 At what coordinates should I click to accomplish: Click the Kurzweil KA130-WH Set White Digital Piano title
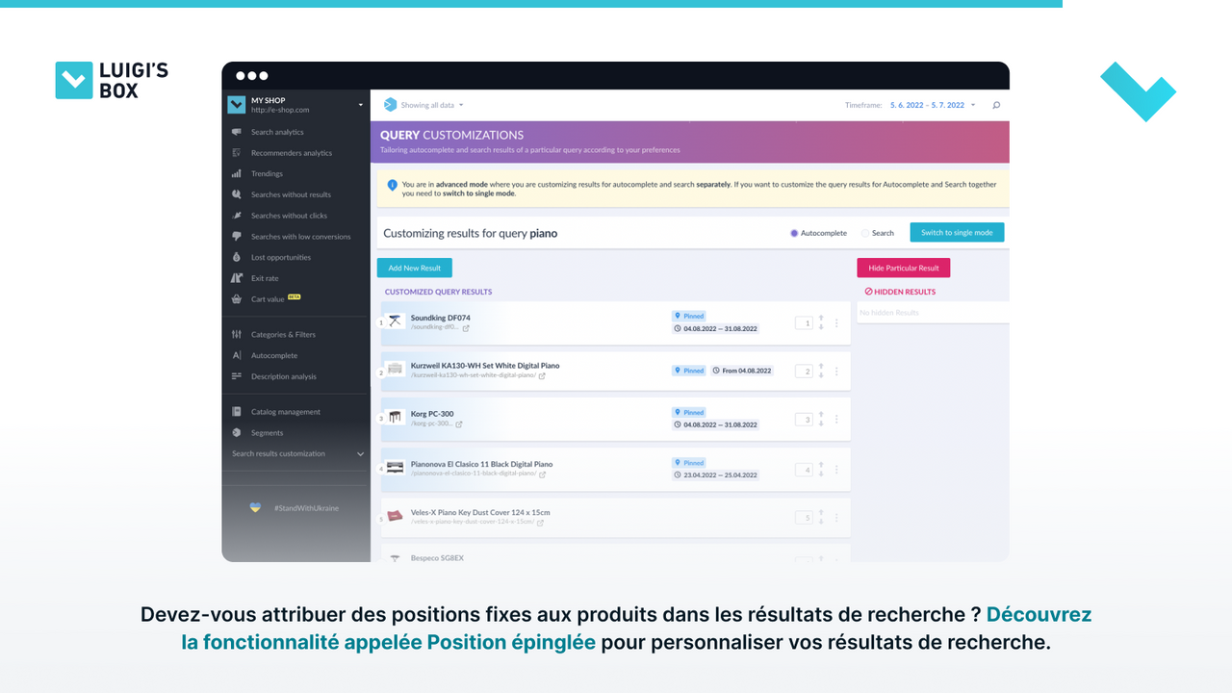coord(485,366)
